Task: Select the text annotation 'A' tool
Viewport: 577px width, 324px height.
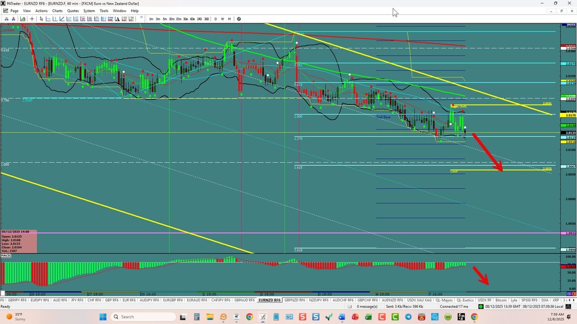Action: coord(117,19)
